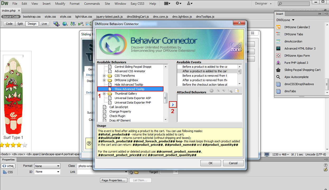
Task: Click the Available Events list scrollbar
Action: click(239, 75)
